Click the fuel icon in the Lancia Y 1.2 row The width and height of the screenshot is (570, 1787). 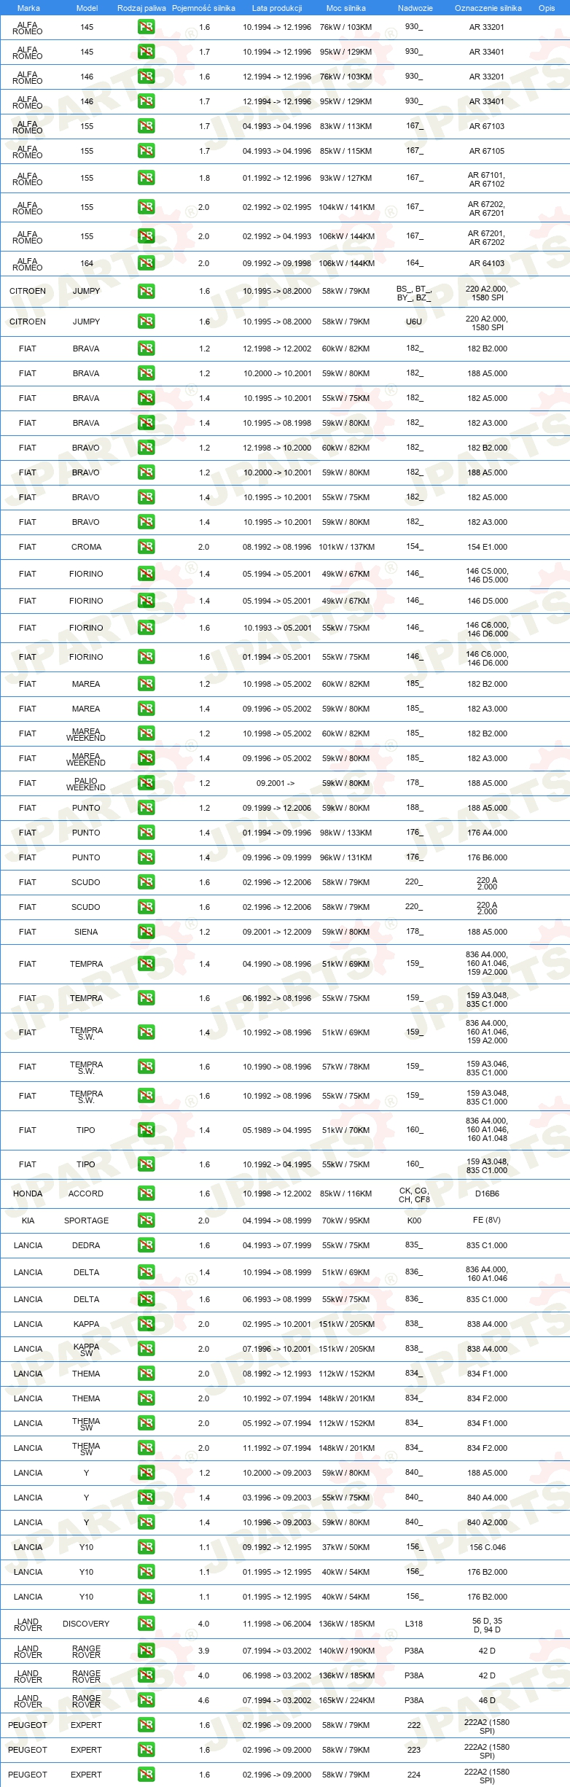(x=146, y=1473)
